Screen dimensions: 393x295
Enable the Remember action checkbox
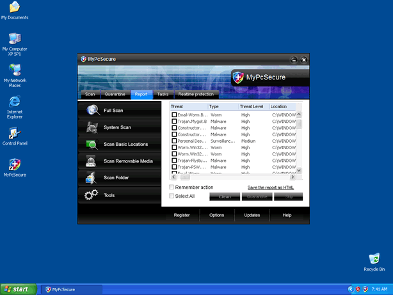(172, 187)
